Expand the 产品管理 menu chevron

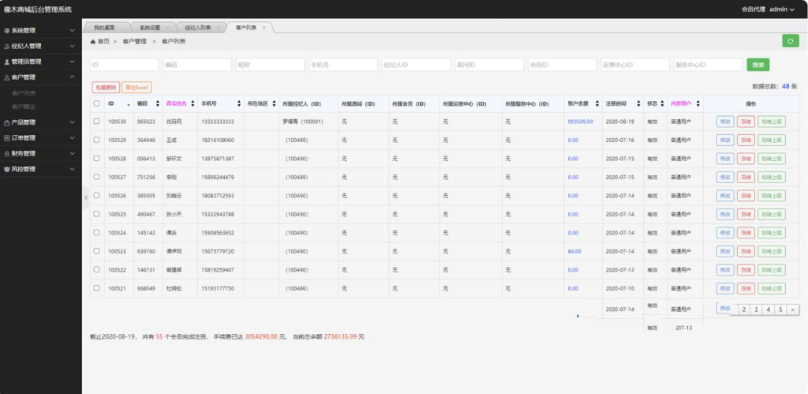[x=72, y=122]
